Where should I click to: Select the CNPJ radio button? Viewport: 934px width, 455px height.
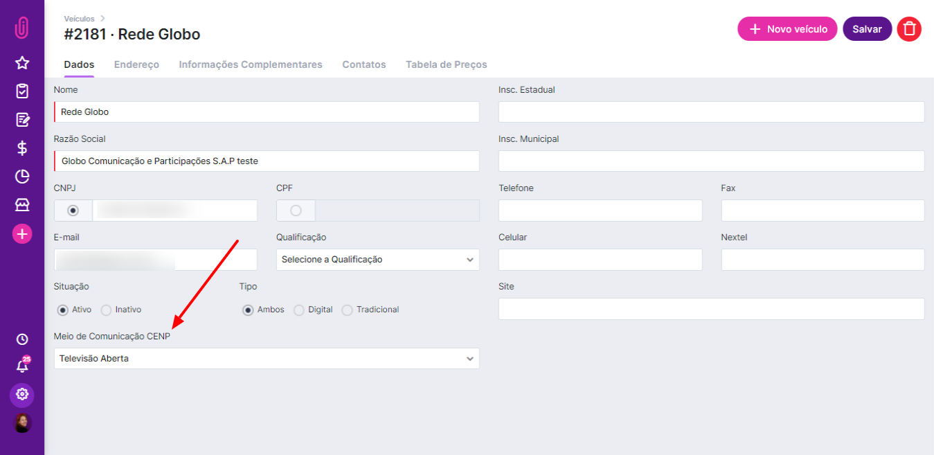coord(73,211)
